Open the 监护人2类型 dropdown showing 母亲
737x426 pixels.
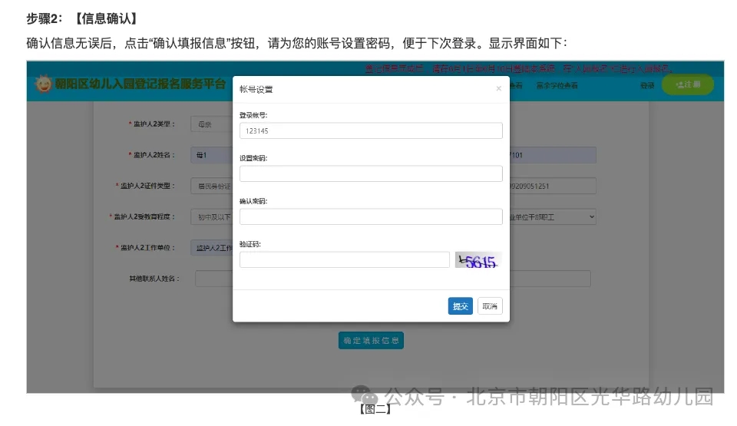tap(212, 124)
